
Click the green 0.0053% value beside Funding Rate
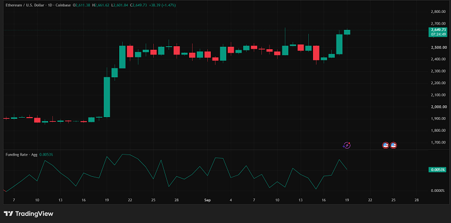(46, 155)
